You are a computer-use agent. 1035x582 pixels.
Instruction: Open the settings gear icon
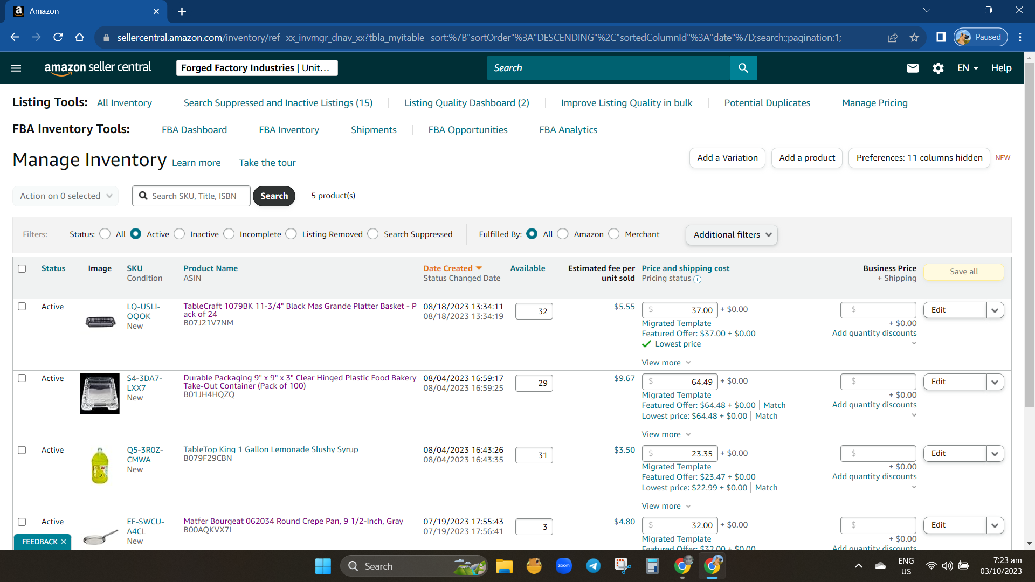(x=938, y=68)
